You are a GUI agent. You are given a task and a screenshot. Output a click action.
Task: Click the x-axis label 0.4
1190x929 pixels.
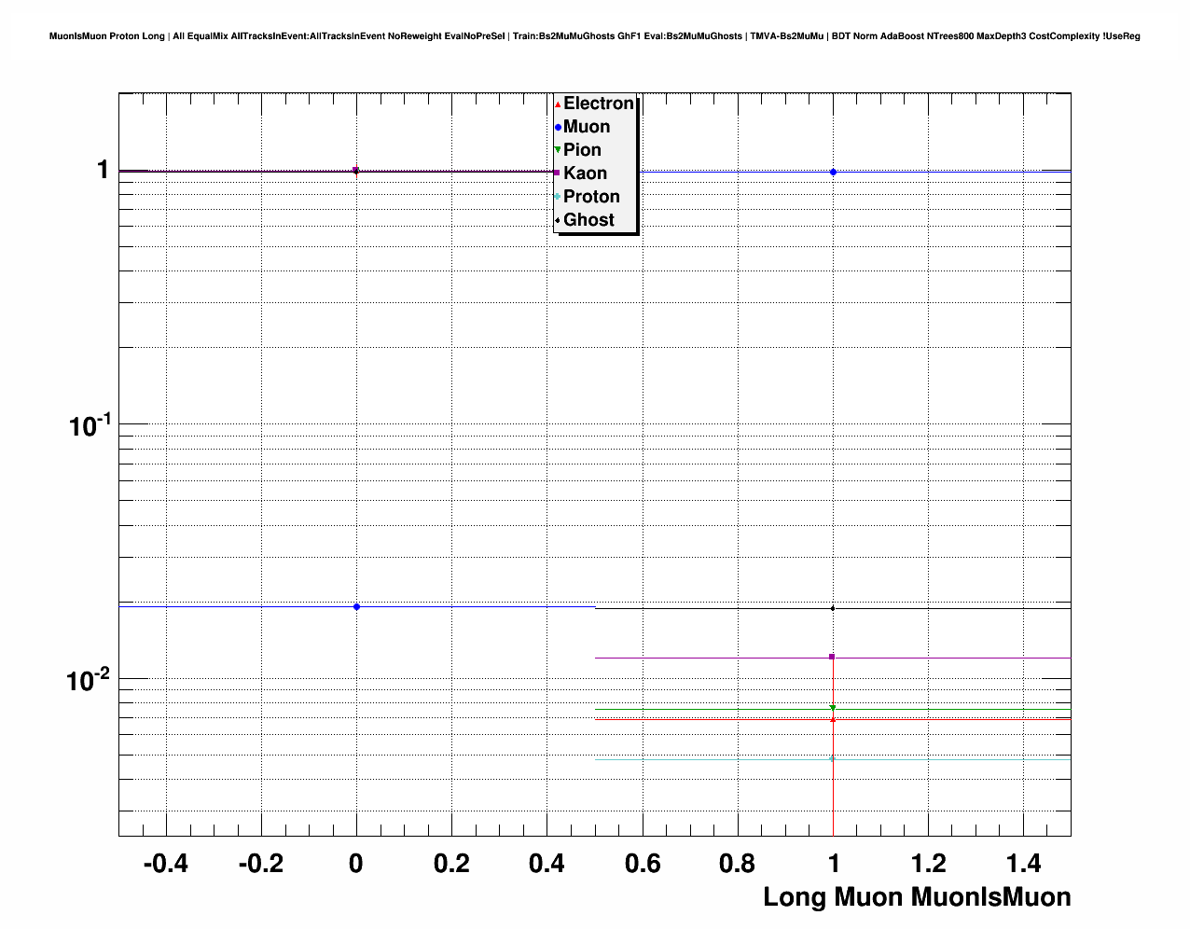(547, 864)
